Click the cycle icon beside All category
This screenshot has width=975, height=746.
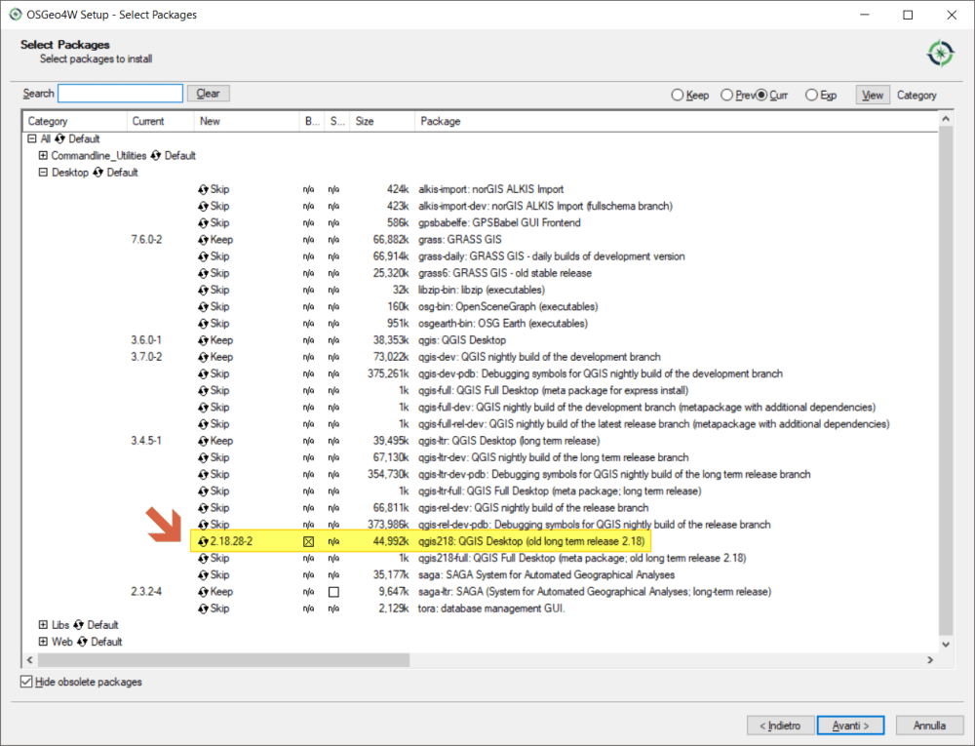(x=60, y=139)
